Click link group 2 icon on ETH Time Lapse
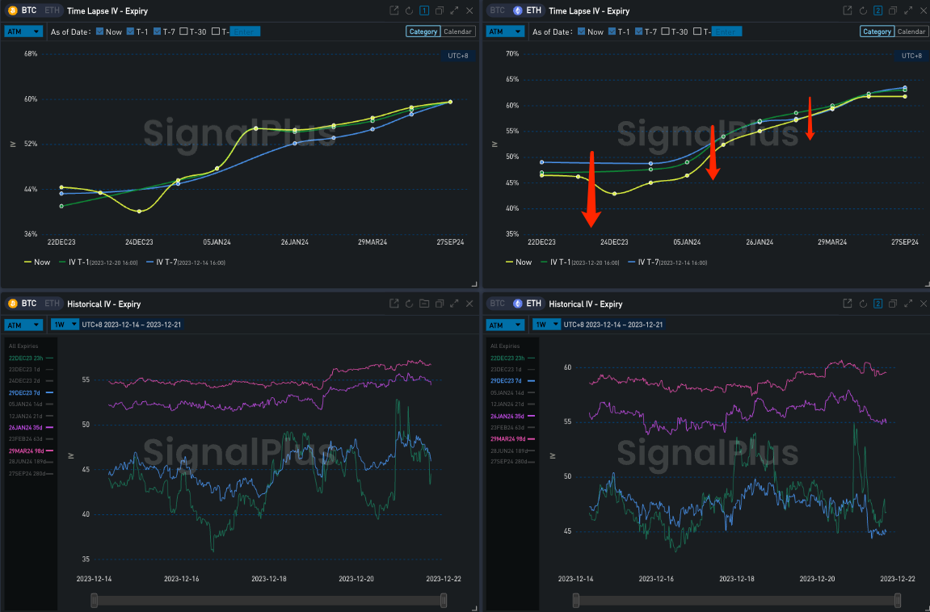 coord(877,10)
